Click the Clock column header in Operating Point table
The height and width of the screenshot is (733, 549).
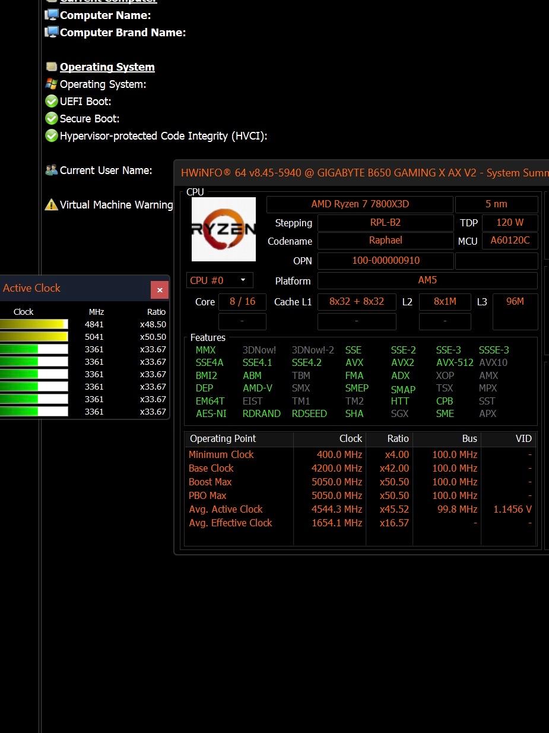pos(330,439)
